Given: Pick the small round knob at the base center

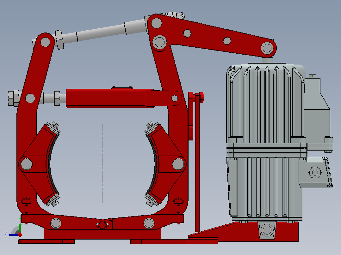Looking at the screenshot, I should [102, 225].
